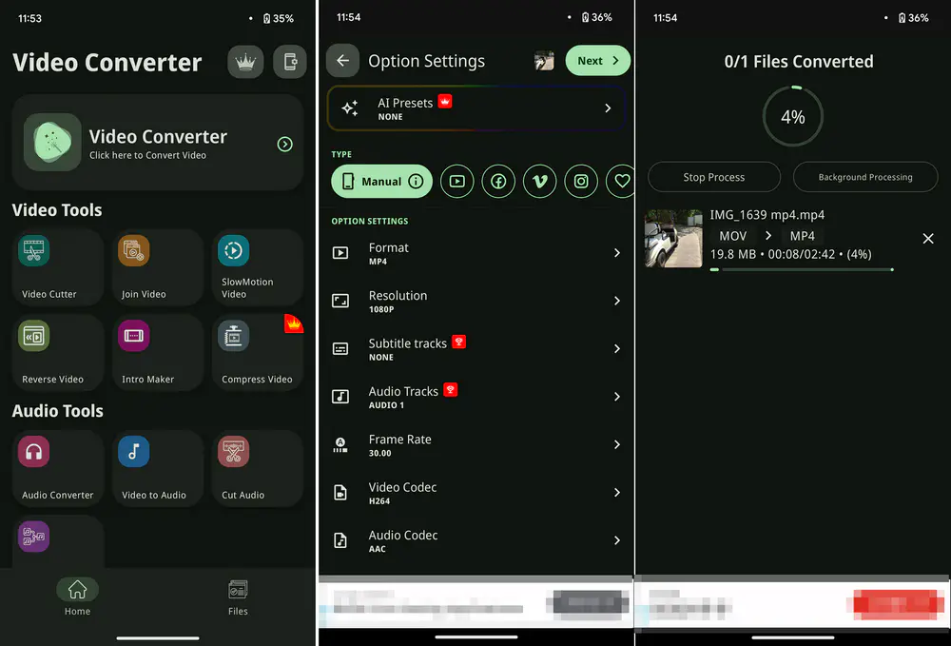Image resolution: width=951 pixels, height=646 pixels.
Task: Open the SlowMotion Video tool
Action: [257, 267]
